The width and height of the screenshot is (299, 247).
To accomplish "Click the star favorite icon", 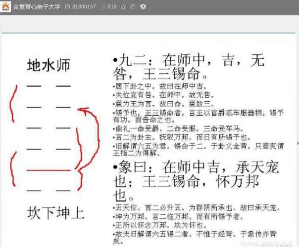I will tap(123, 7).
